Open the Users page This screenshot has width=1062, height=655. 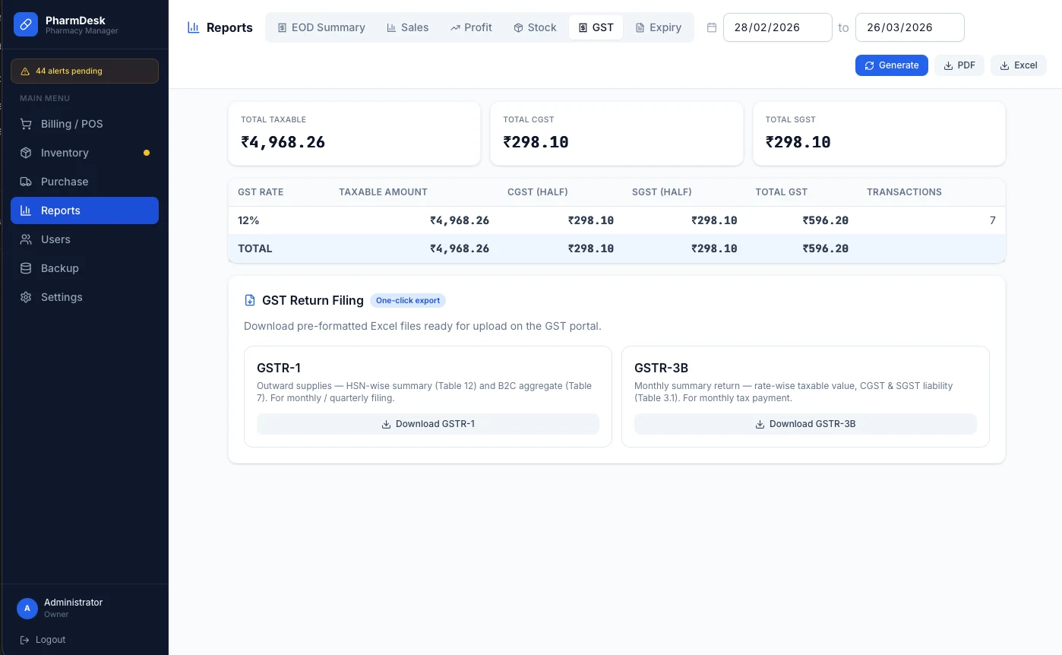(84, 239)
